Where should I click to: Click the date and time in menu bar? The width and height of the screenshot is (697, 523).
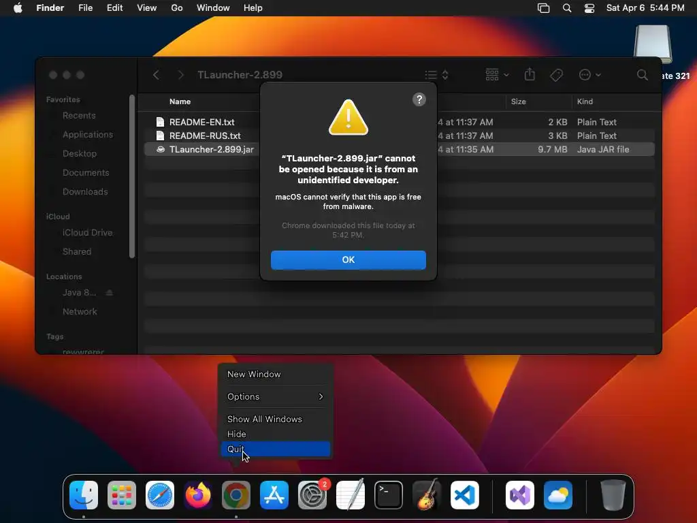click(645, 8)
